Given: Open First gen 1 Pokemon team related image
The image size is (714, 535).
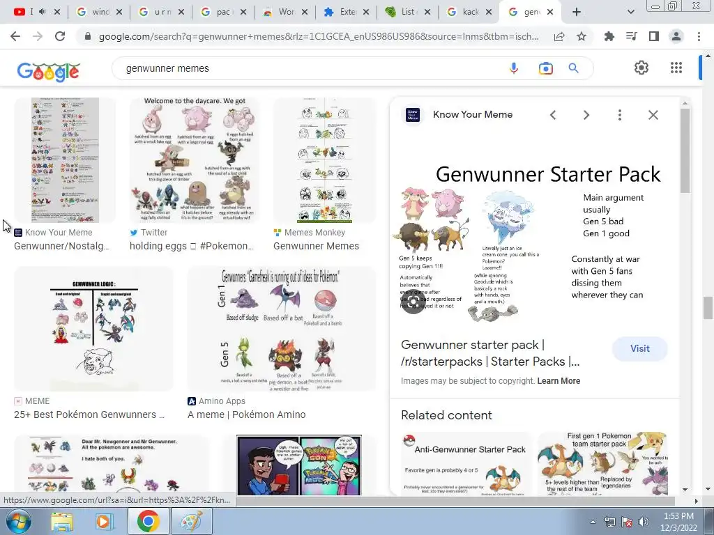Looking at the screenshot, I should (602, 463).
